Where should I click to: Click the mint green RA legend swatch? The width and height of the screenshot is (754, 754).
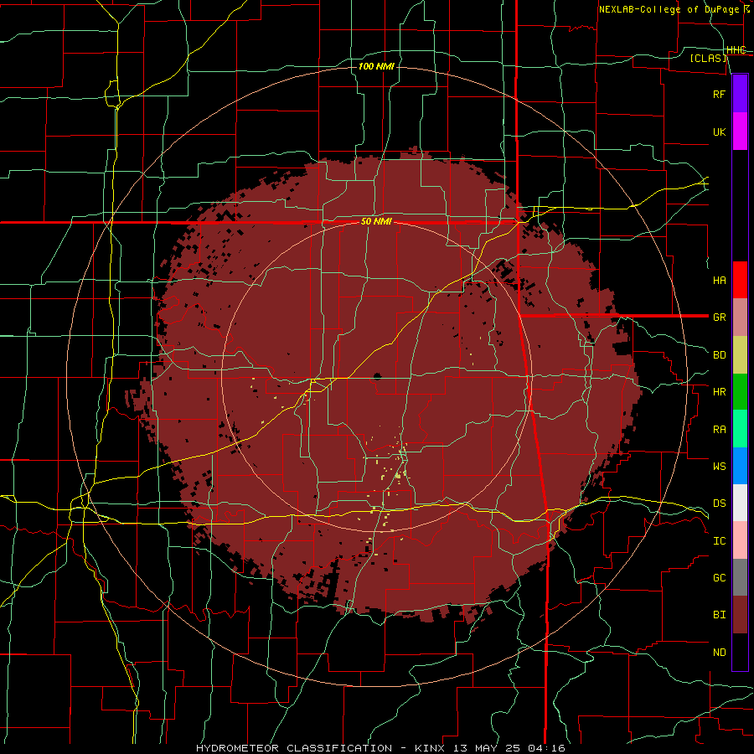tap(740, 429)
